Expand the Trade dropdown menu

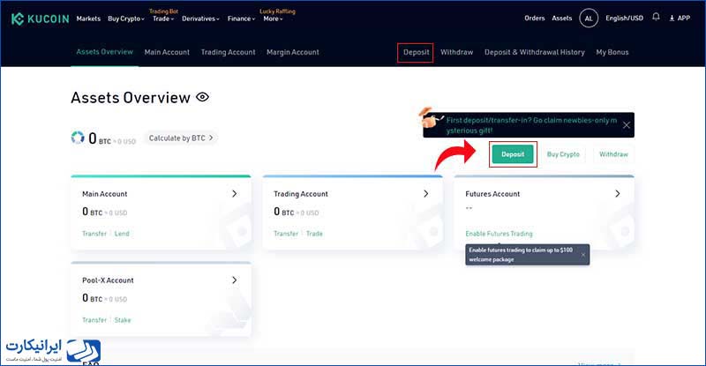(x=163, y=19)
